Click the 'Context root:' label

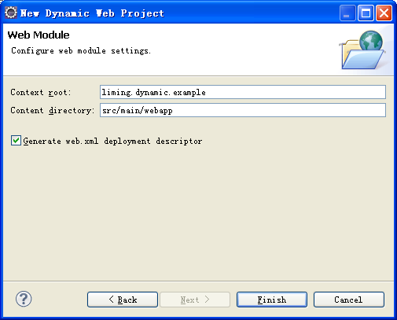click(x=41, y=92)
